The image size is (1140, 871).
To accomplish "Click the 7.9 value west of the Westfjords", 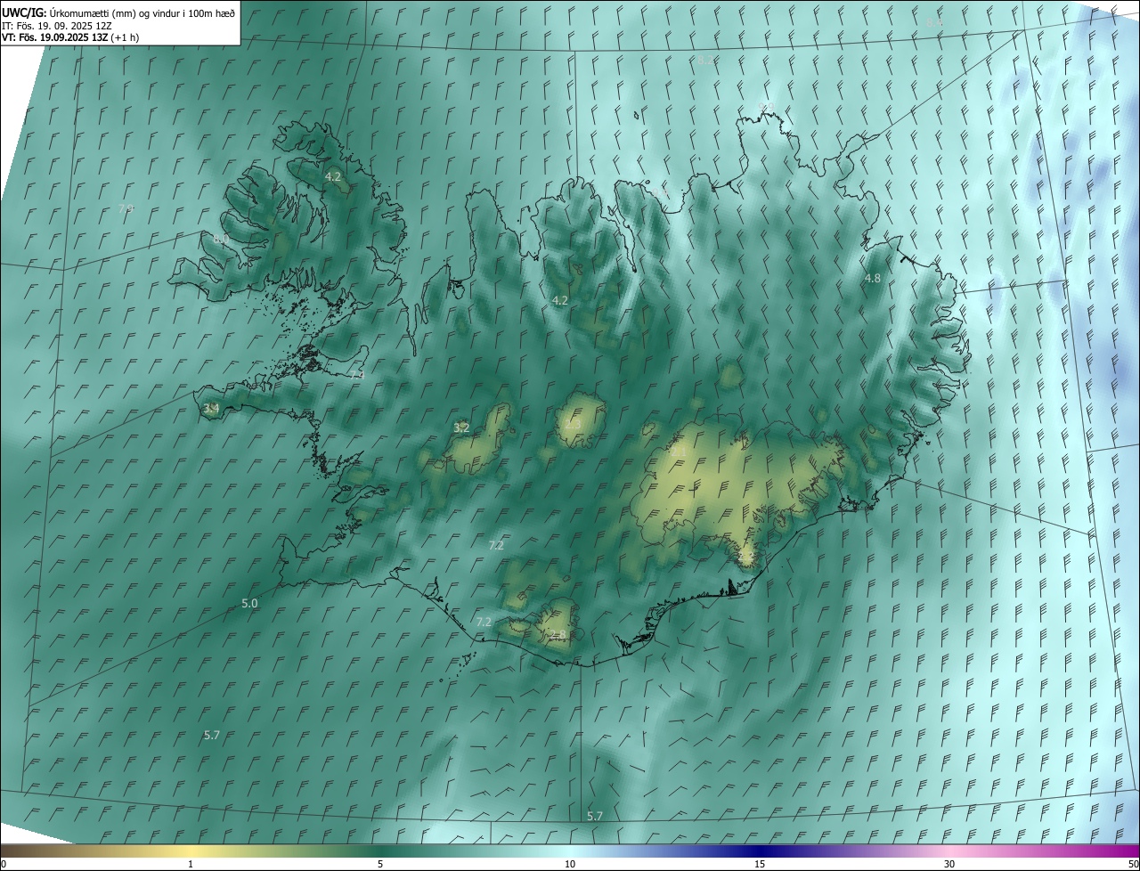I will point(126,208).
